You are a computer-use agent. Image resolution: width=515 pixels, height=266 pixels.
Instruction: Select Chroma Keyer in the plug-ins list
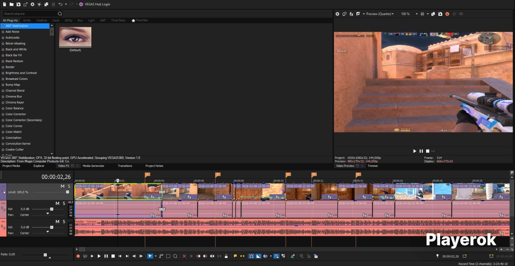tap(15, 102)
